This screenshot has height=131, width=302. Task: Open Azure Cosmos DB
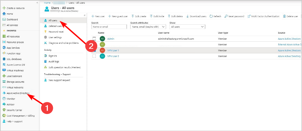(x=16, y=65)
